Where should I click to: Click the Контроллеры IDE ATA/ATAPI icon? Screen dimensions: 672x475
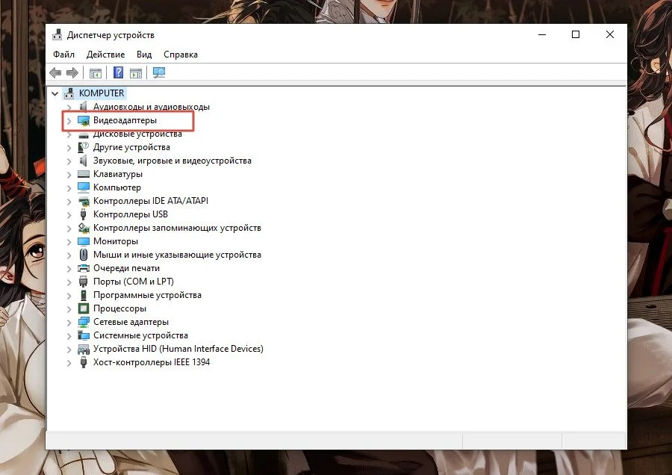pos(84,201)
